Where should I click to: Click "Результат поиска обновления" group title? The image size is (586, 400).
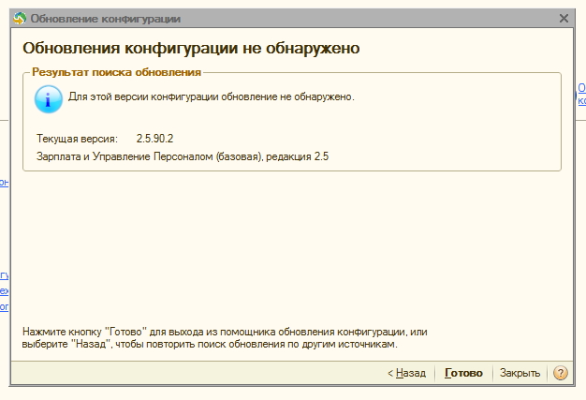[x=117, y=72]
